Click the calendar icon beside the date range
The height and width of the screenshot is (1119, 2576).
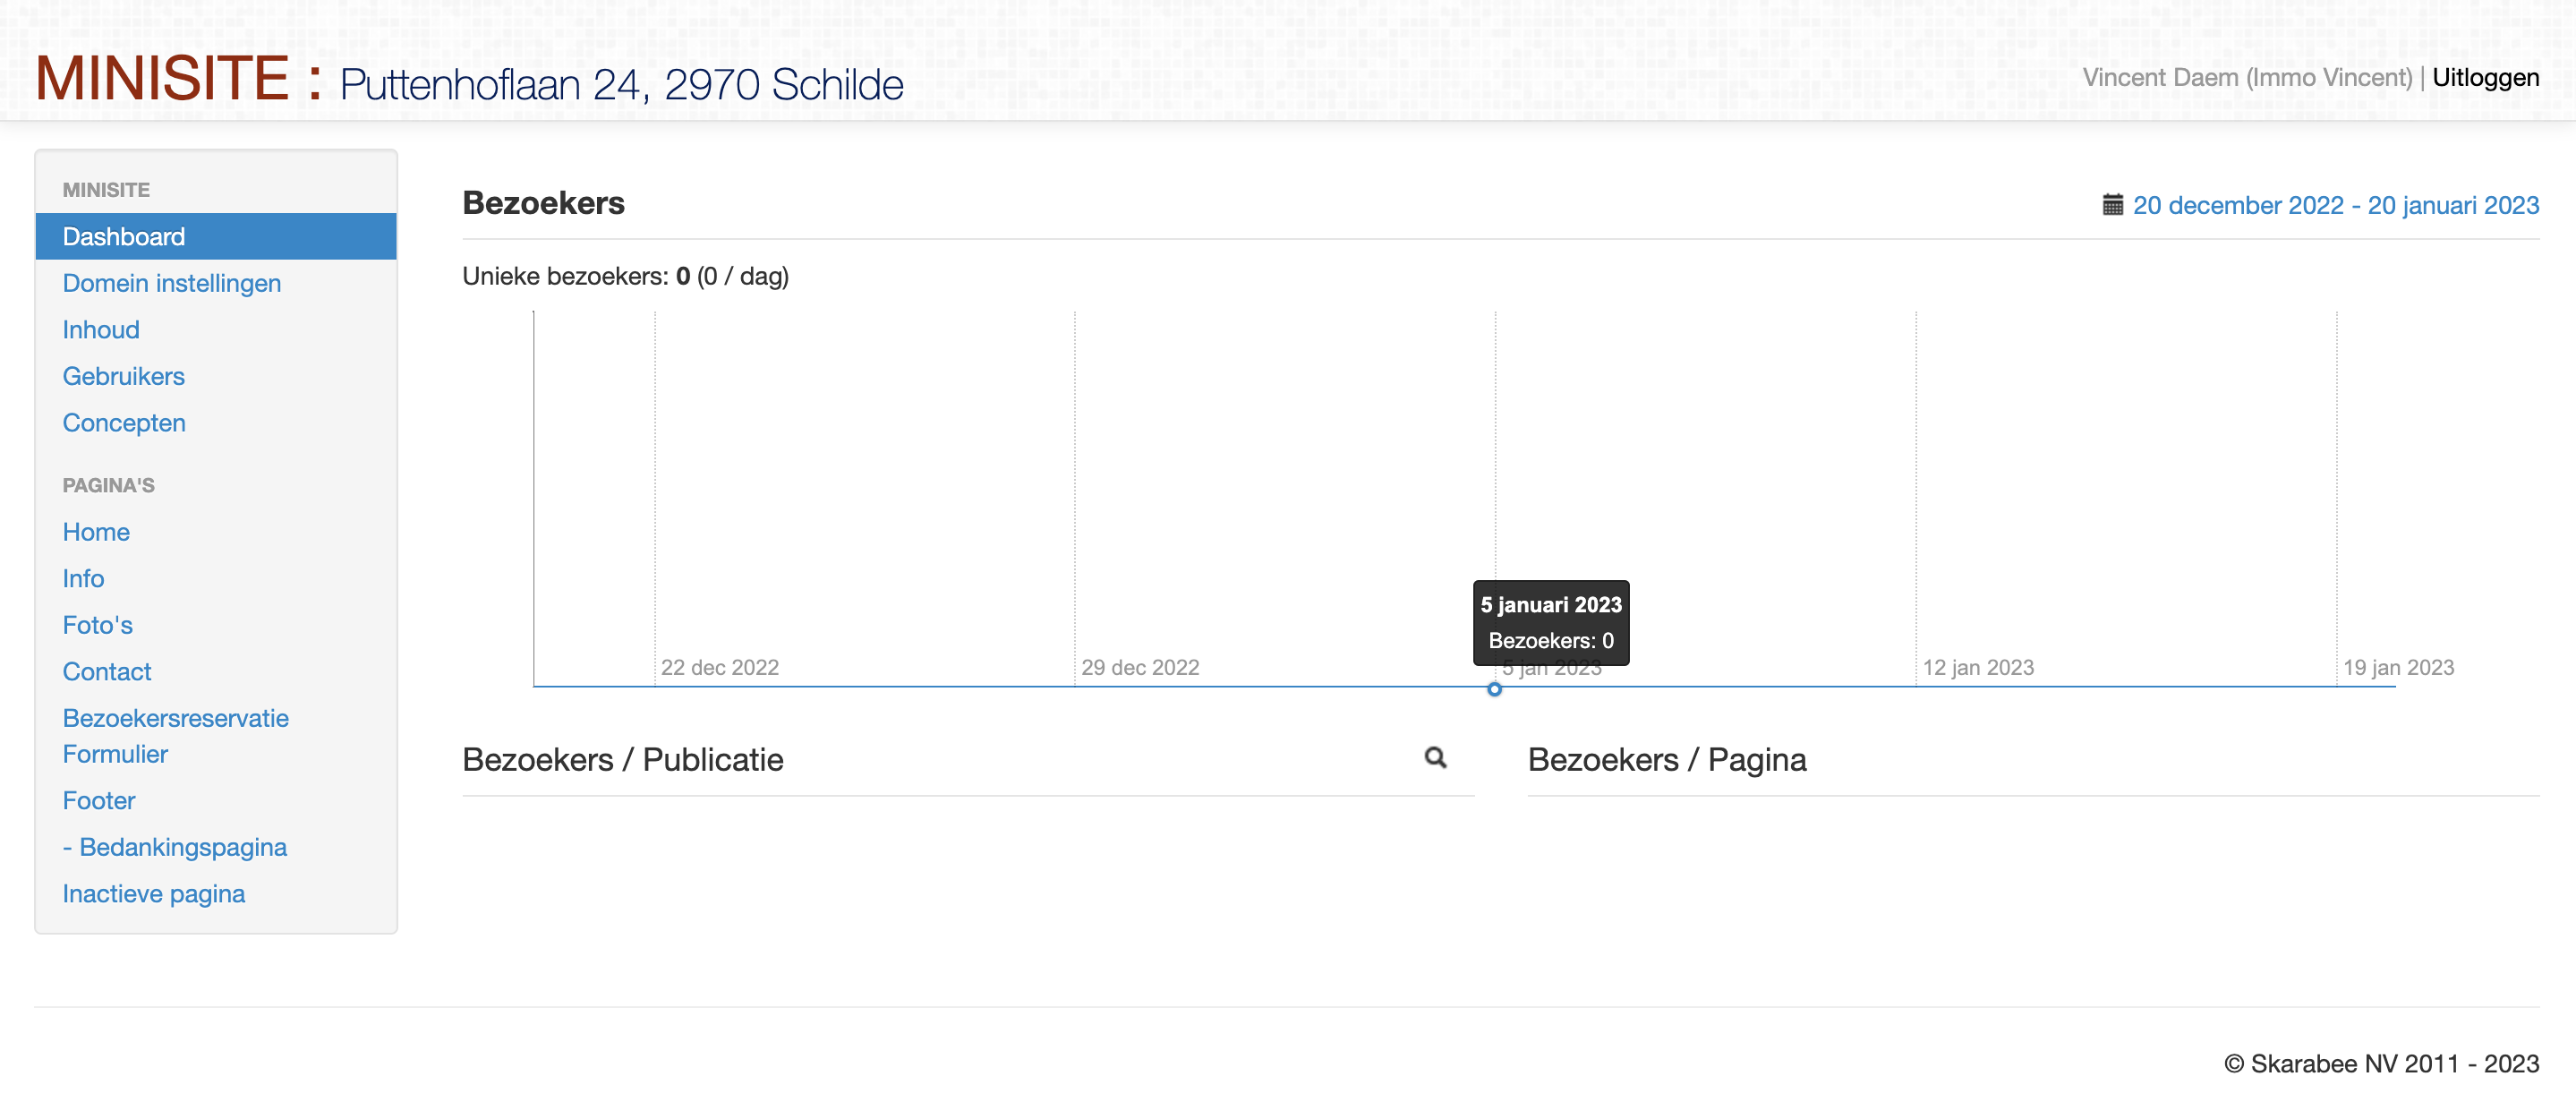coord(2112,205)
